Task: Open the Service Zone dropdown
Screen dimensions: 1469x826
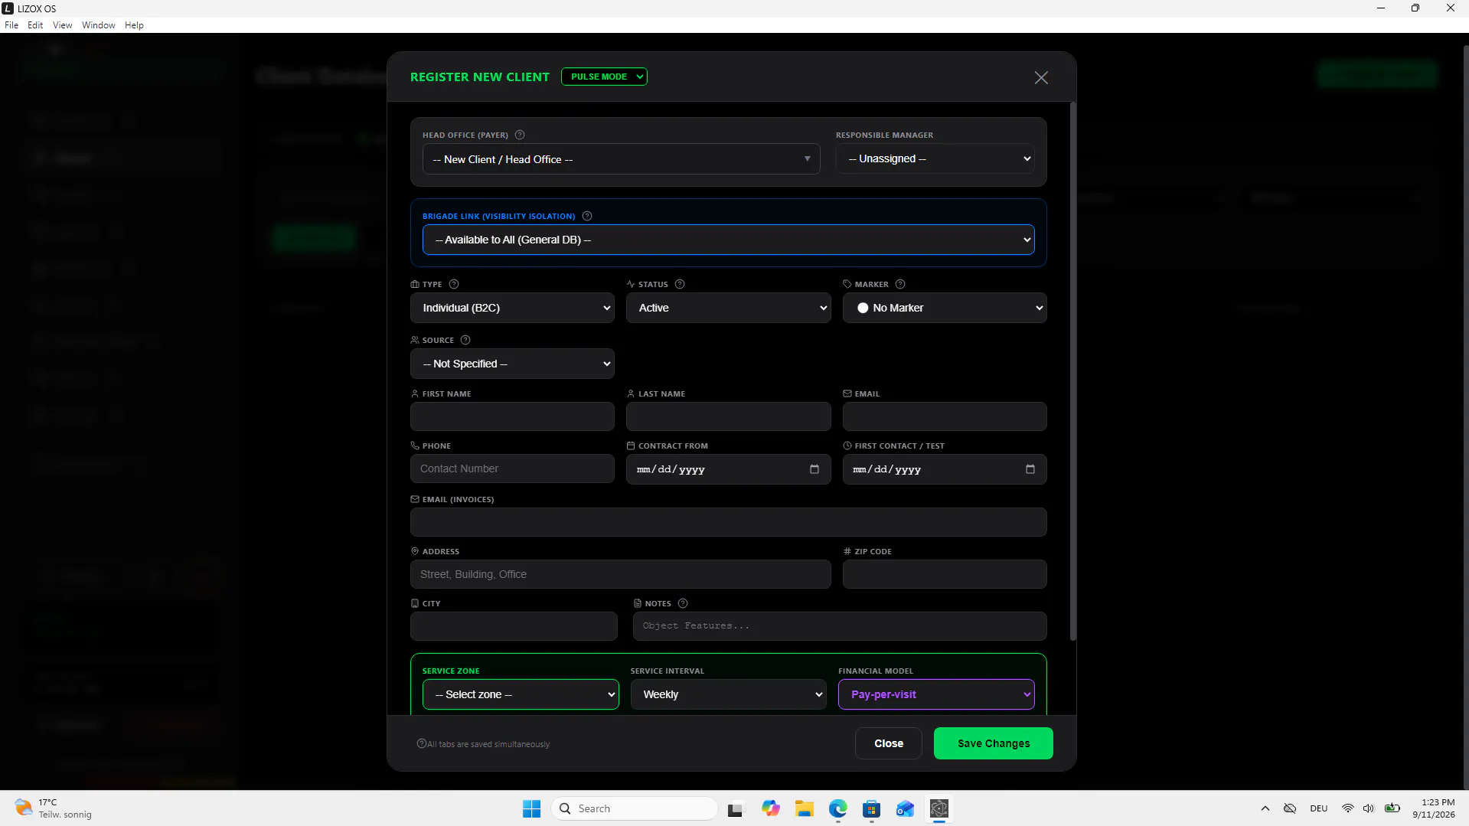Action: 521,694
